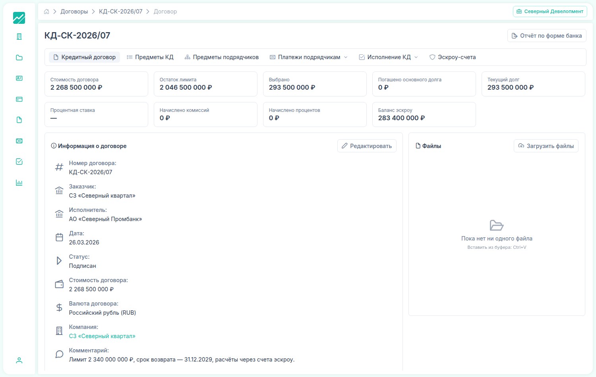Open the green Компания link СЗ «Северный квартал»
This screenshot has width=596, height=377.
click(102, 336)
